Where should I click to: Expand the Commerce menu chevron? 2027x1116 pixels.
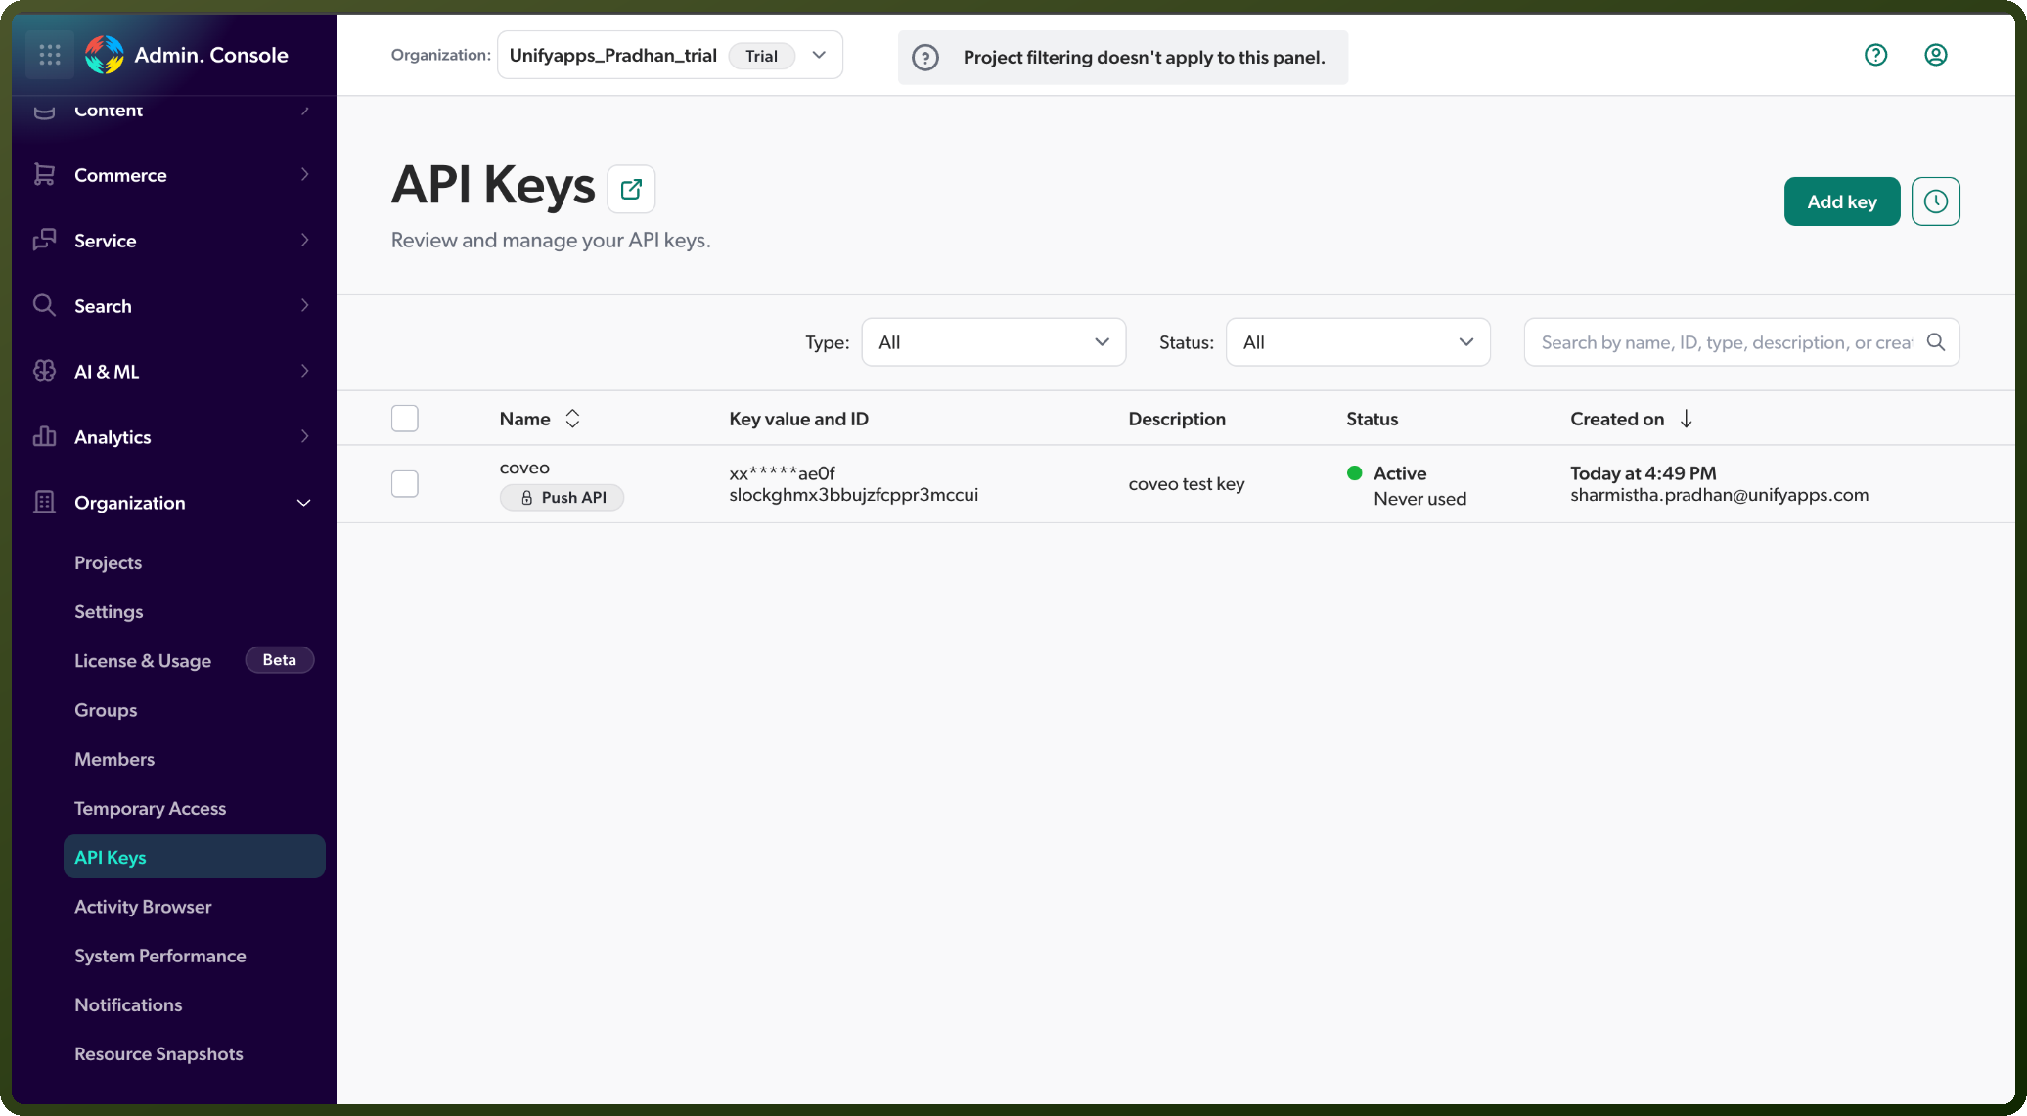coord(305,174)
